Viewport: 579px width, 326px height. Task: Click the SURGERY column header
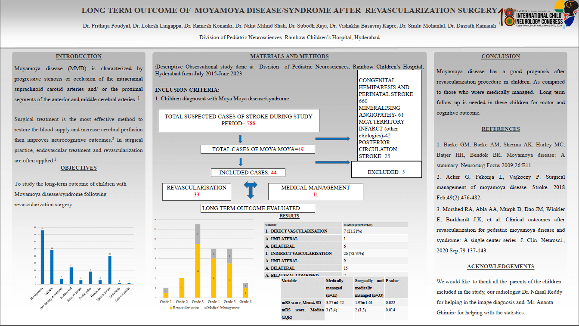[303, 225]
